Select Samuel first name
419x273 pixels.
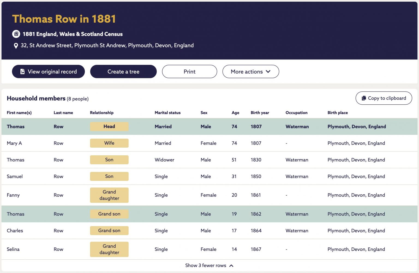point(15,176)
